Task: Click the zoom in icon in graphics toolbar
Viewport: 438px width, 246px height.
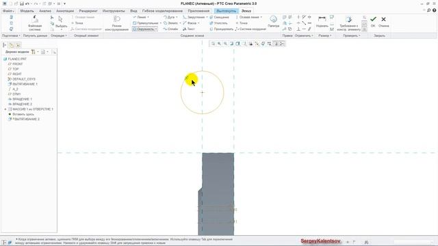Action: [219, 44]
